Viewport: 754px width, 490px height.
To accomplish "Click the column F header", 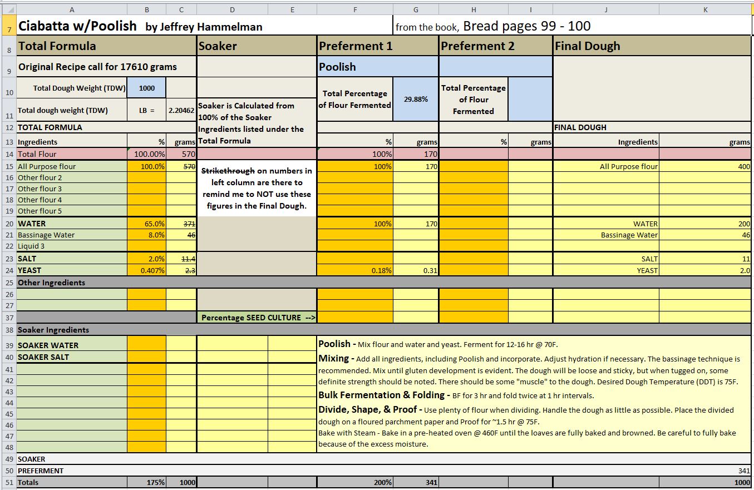I will (x=355, y=9).
